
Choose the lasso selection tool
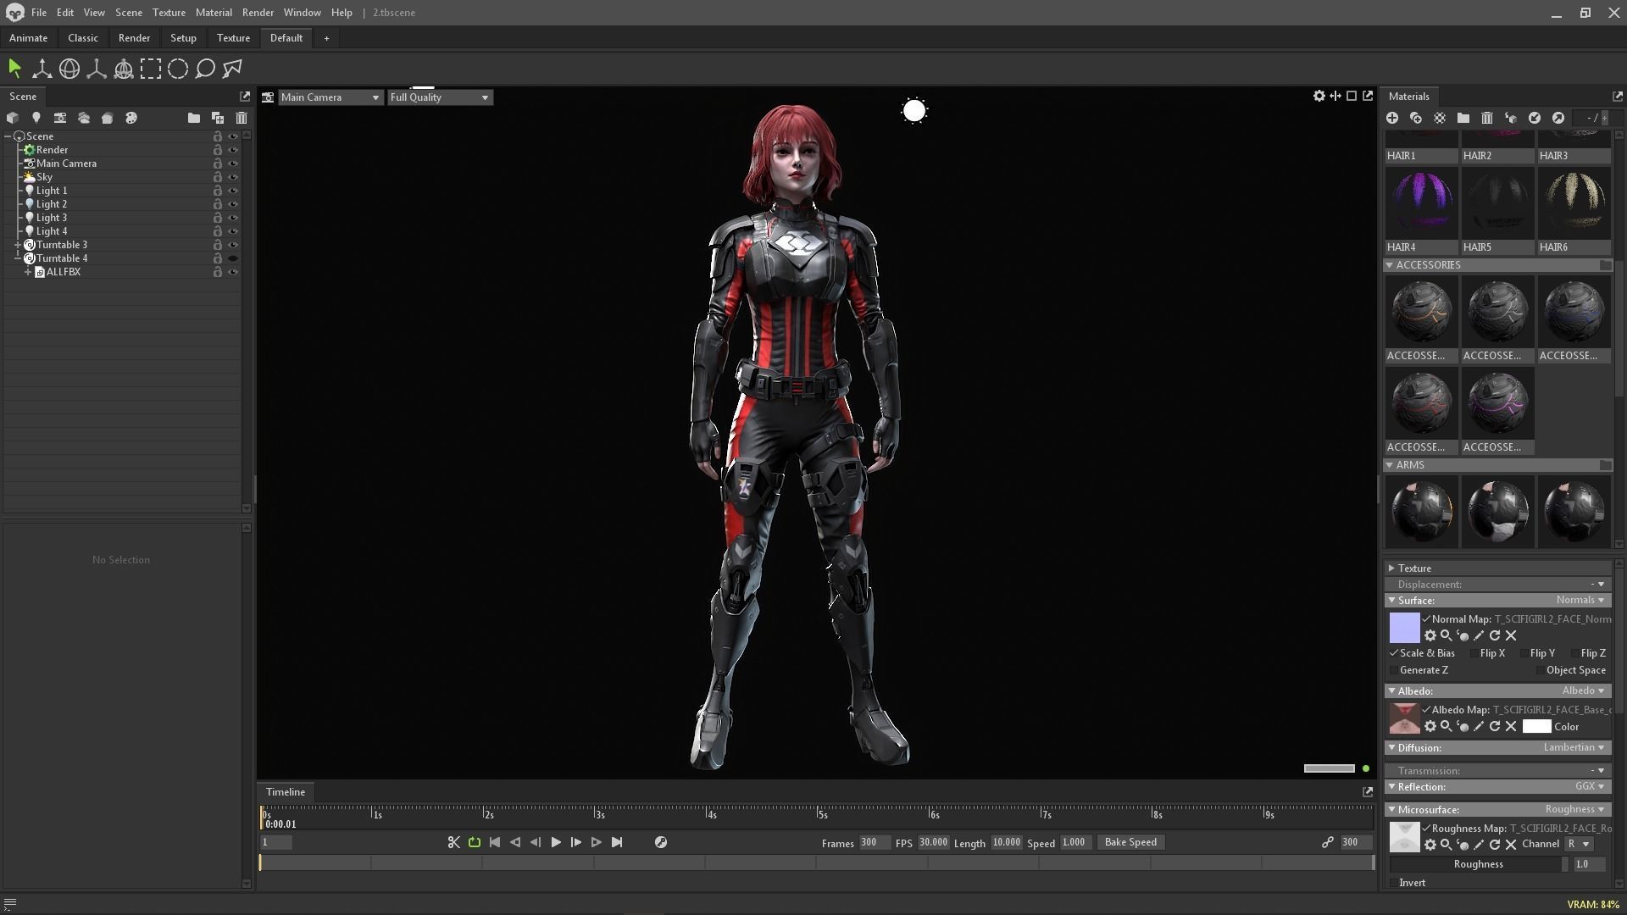point(204,69)
